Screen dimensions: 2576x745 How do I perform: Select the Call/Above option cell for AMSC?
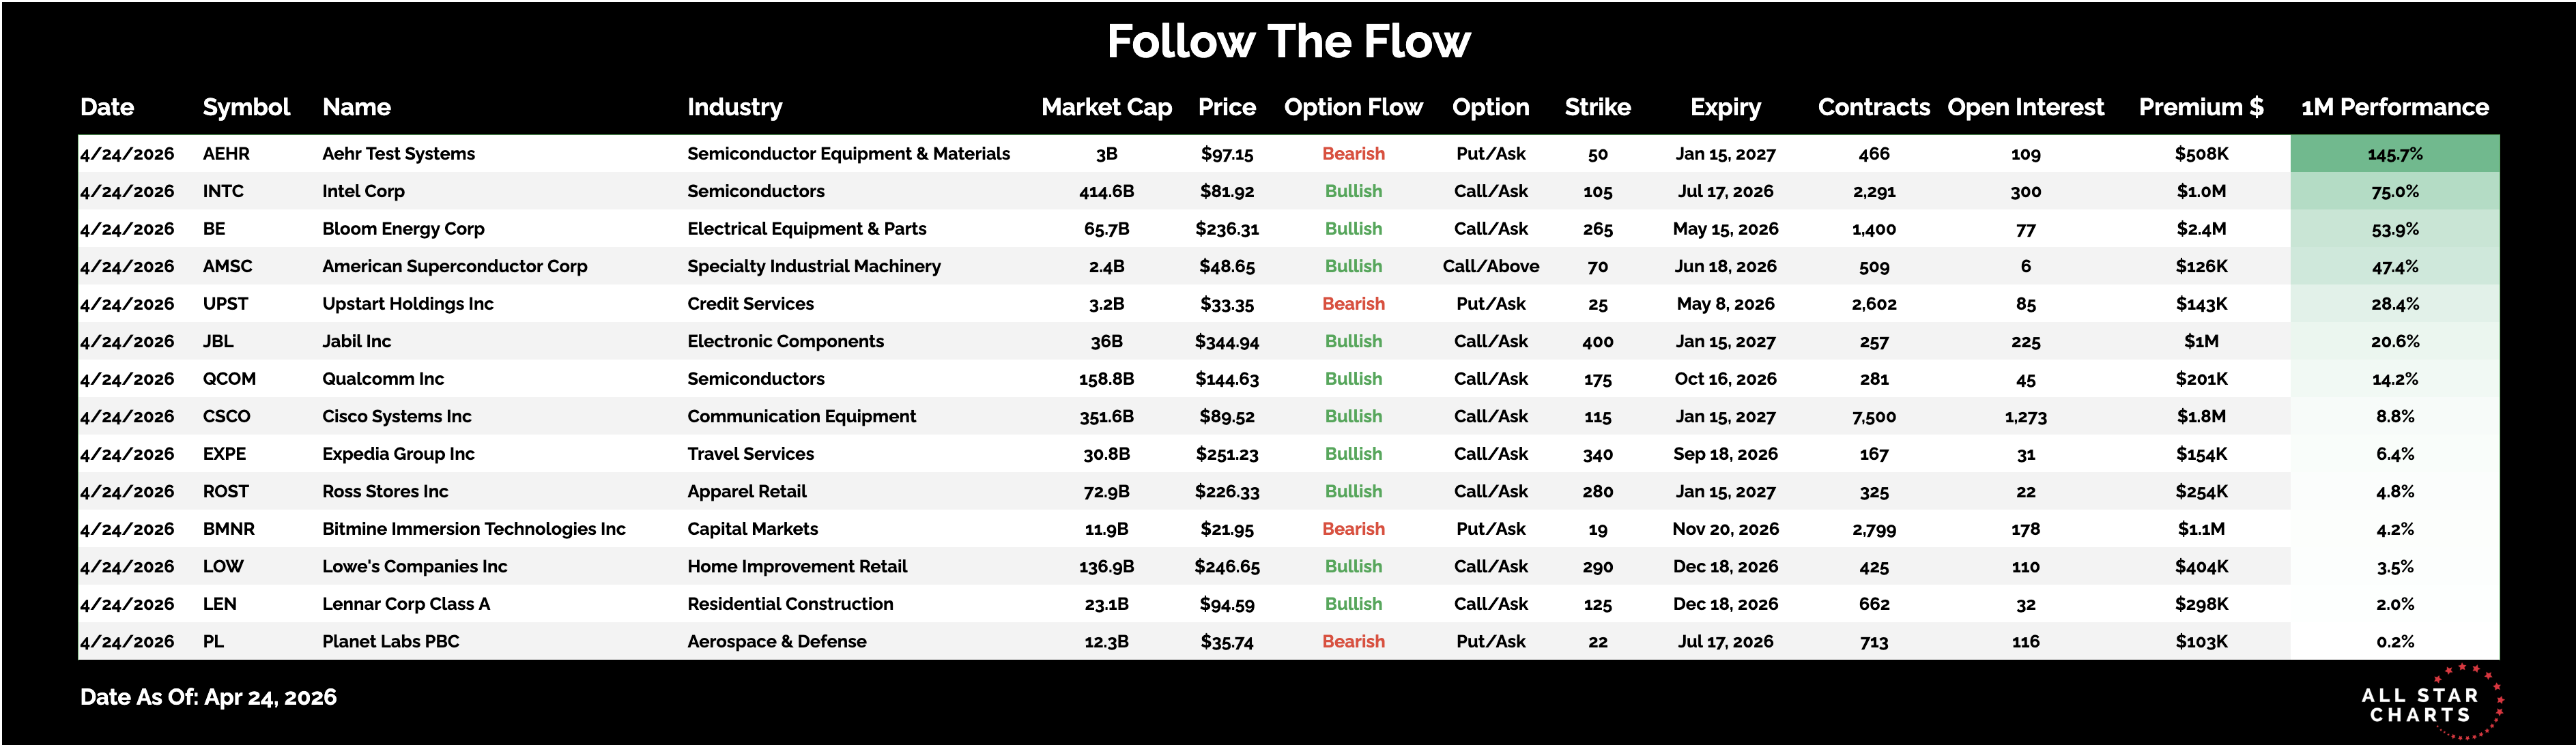(x=1490, y=266)
